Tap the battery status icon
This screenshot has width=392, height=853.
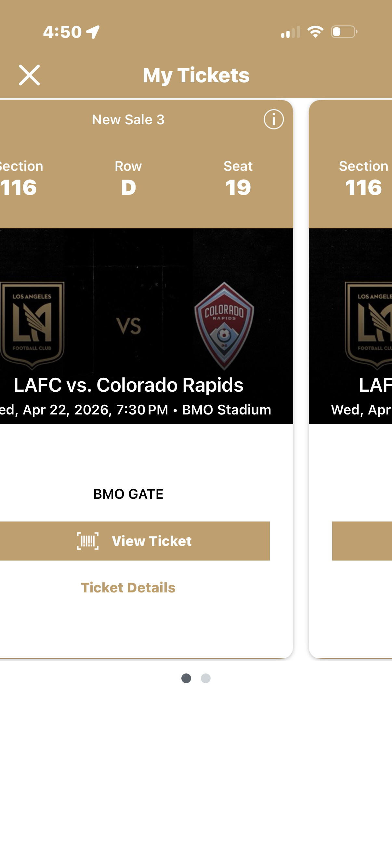pyautogui.click(x=344, y=32)
